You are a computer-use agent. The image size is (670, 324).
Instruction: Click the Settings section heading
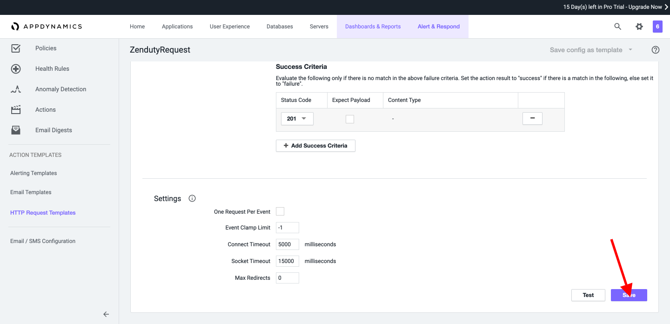[x=167, y=199]
